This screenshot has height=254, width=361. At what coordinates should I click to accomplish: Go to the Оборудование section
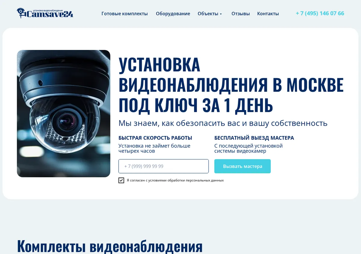[173, 14]
